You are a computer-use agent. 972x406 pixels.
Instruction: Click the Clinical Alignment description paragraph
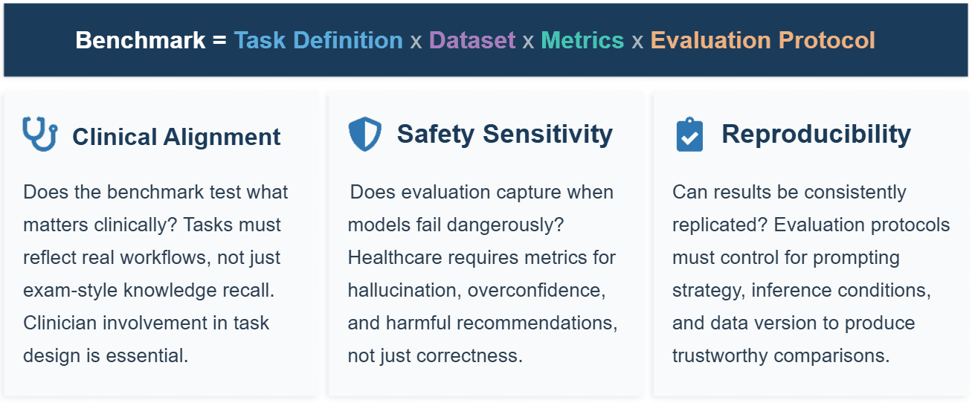(x=155, y=274)
